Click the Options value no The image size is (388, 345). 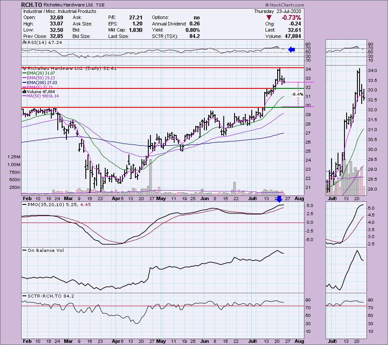point(197,18)
